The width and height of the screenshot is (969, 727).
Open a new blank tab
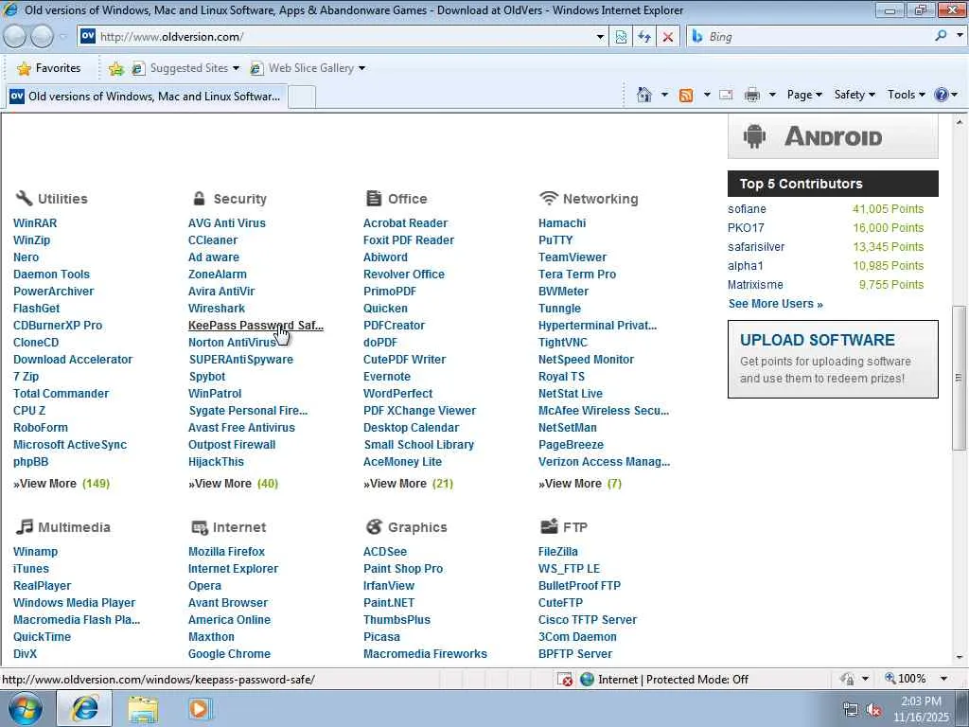[302, 98]
